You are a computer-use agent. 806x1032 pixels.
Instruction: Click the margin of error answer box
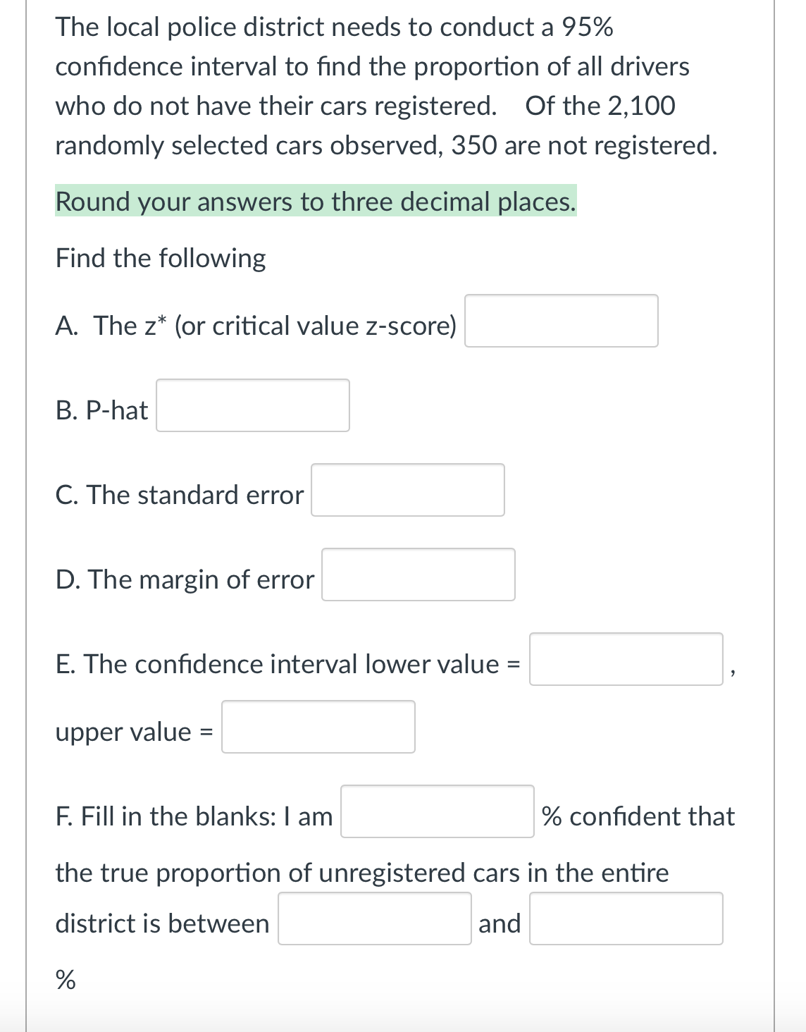coord(418,575)
